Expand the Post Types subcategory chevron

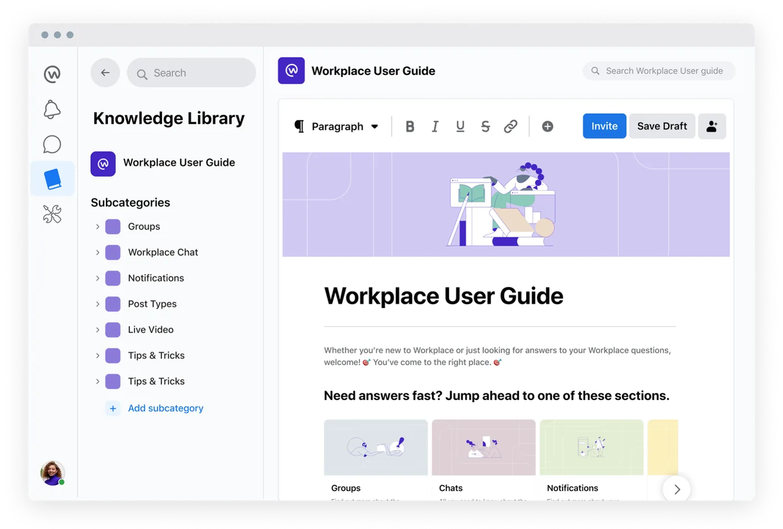[98, 304]
